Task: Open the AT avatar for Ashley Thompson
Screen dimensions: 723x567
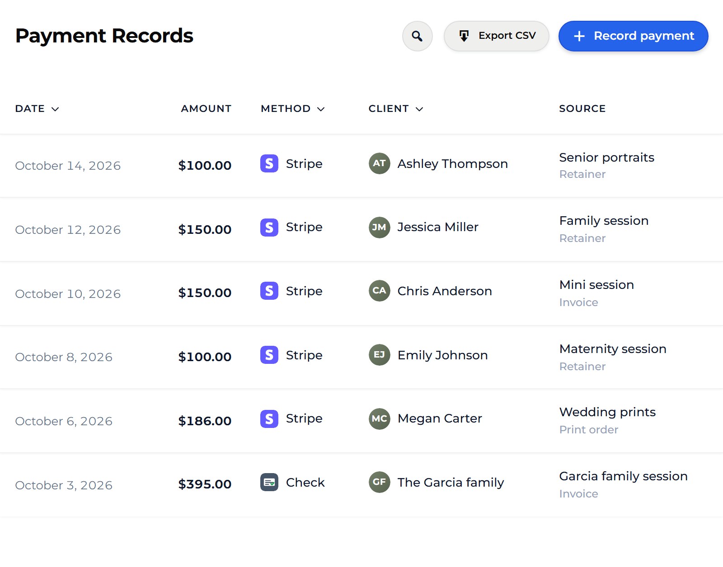Action: pos(379,163)
